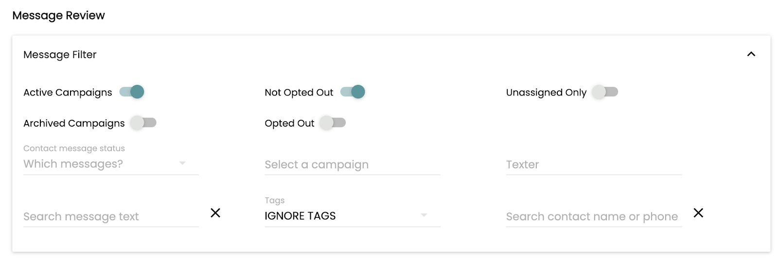Click the Select a campaign field
This screenshot has width=778, height=260.
(x=352, y=165)
